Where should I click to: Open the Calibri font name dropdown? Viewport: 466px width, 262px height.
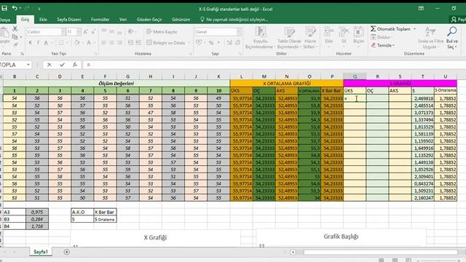coord(63,32)
